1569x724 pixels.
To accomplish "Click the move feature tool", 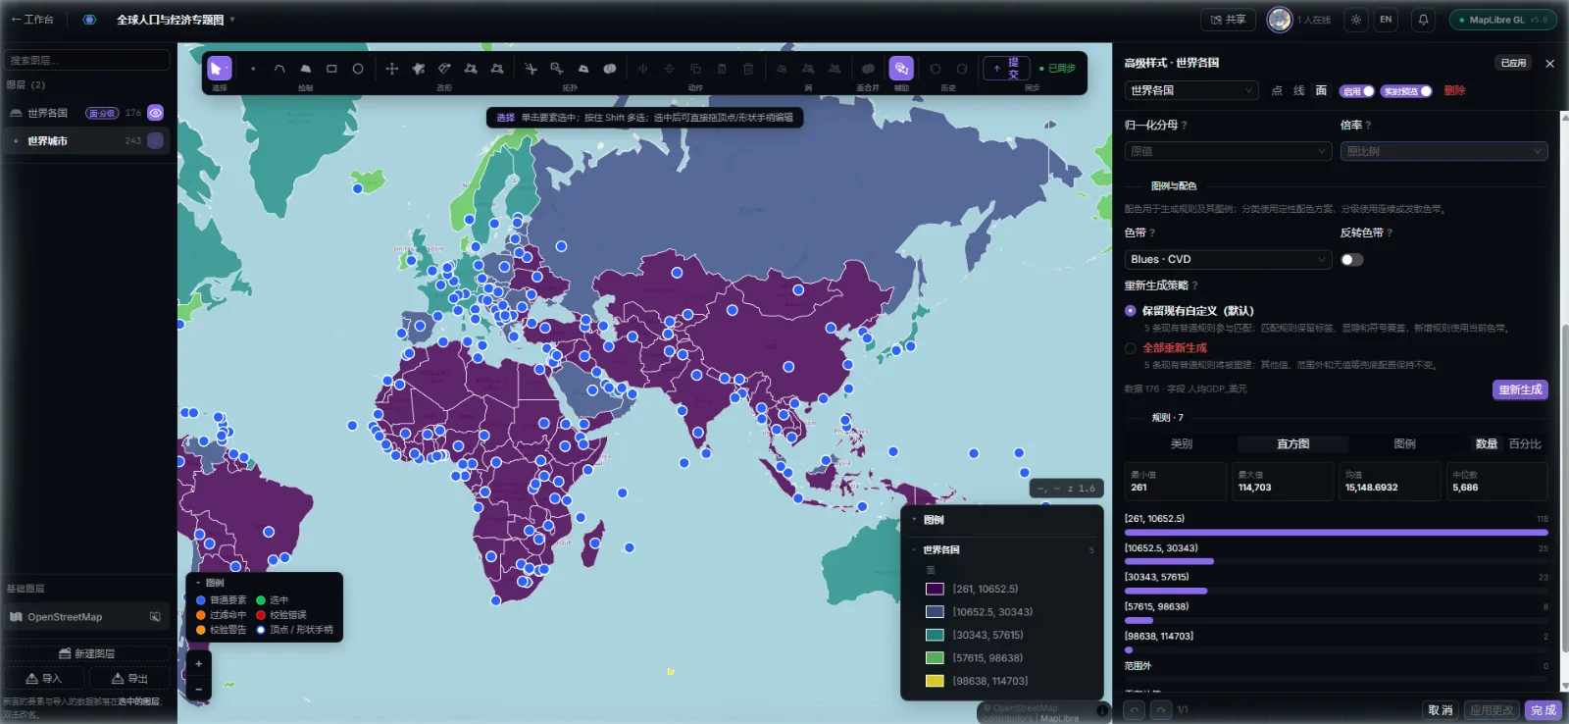I will (391, 69).
